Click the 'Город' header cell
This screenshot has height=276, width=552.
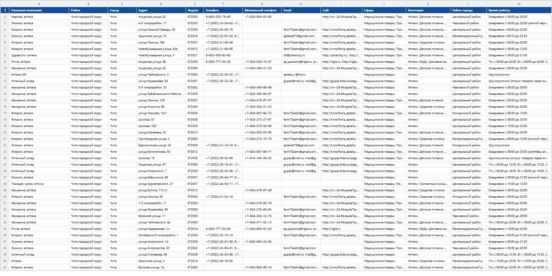(122, 10)
